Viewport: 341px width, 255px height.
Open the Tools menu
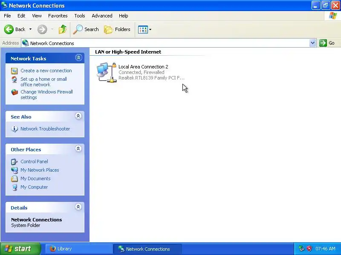pyautogui.click(x=80, y=16)
